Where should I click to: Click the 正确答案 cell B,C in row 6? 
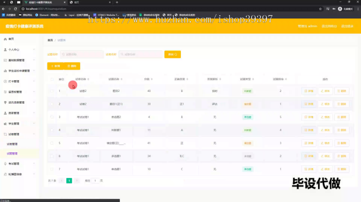tap(182, 156)
